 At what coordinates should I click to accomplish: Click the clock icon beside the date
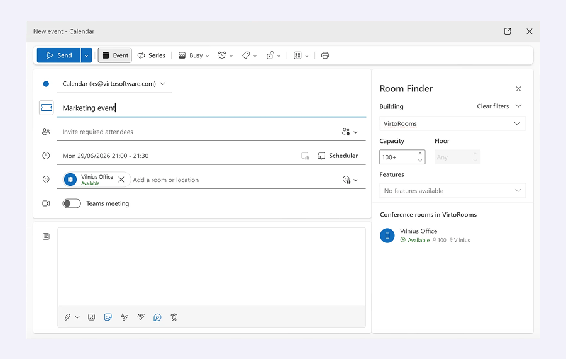(46, 156)
